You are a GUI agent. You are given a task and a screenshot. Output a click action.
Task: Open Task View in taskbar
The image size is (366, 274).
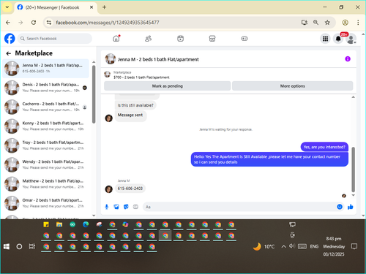pos(32,246)
